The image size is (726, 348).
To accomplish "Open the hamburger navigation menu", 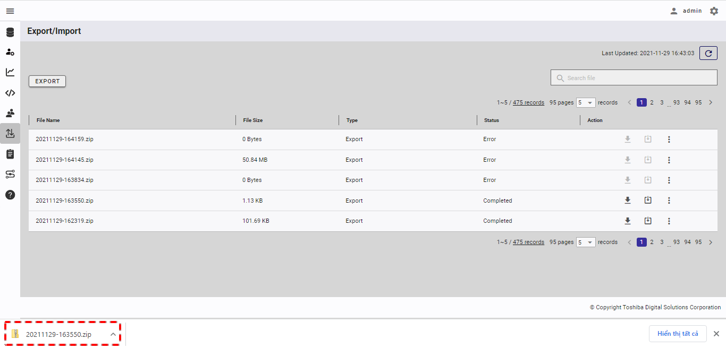I will 10,11.
